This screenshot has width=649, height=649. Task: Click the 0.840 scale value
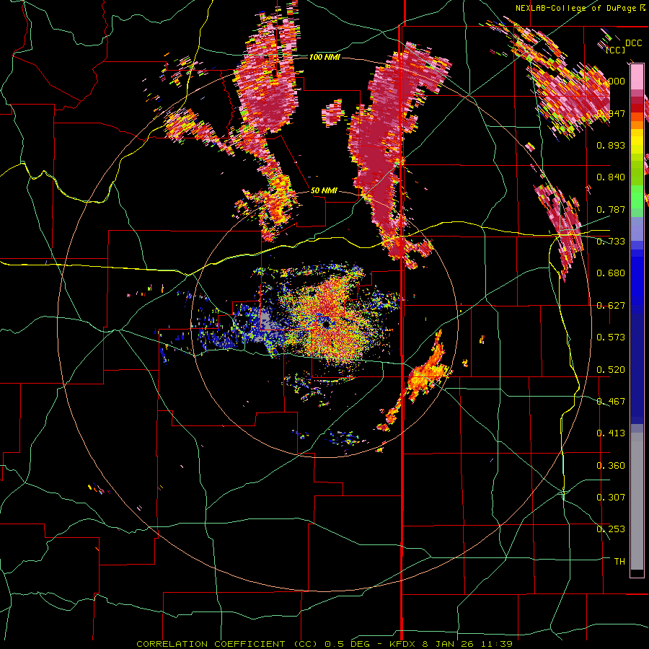click(611, 177)
